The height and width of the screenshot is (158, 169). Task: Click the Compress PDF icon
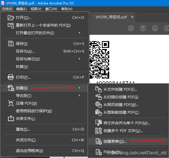[x=11, y=103]
